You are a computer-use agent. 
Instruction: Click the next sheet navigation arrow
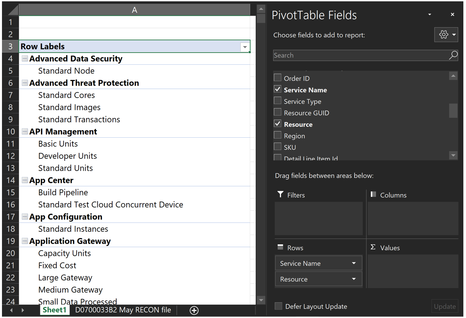[22, 310]
